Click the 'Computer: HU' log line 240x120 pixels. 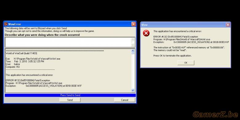[13, 67]
